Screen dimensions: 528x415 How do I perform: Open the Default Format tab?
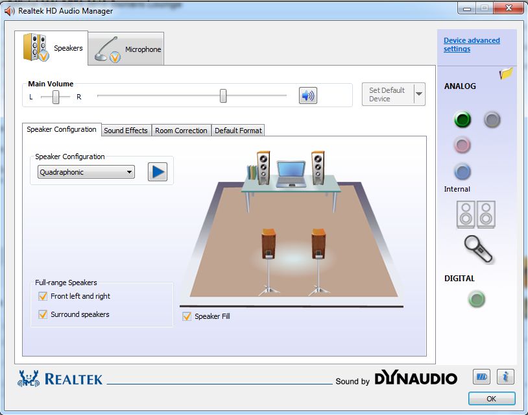click(x=238, y=131)
